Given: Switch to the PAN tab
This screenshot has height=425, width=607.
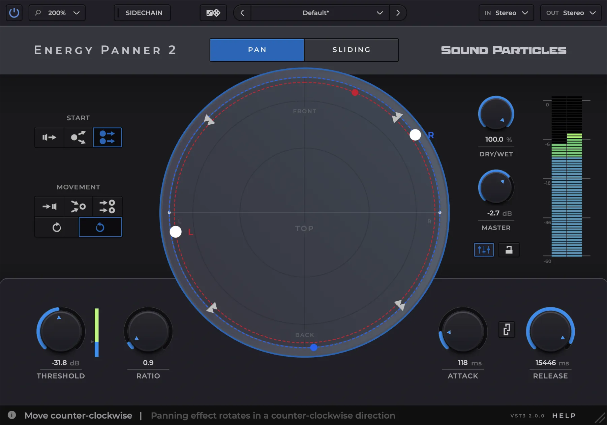Looking at the screenshot, I should coord(257,50).
